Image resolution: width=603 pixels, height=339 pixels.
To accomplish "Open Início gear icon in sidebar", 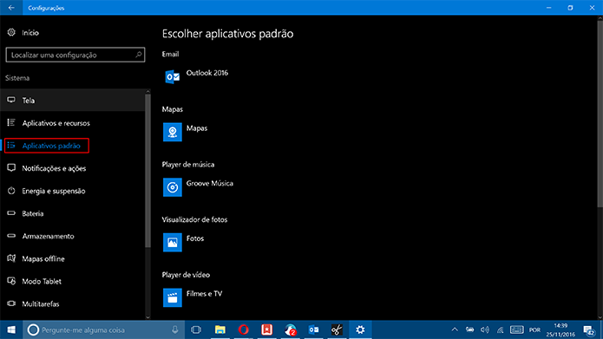I will [x=11, y=32].
